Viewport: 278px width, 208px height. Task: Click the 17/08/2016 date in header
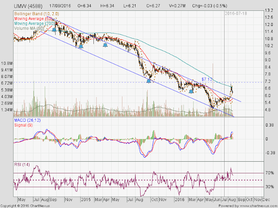(60, 6)
